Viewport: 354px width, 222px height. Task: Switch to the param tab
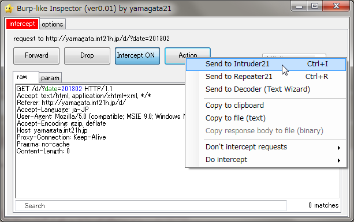point(50,78)
